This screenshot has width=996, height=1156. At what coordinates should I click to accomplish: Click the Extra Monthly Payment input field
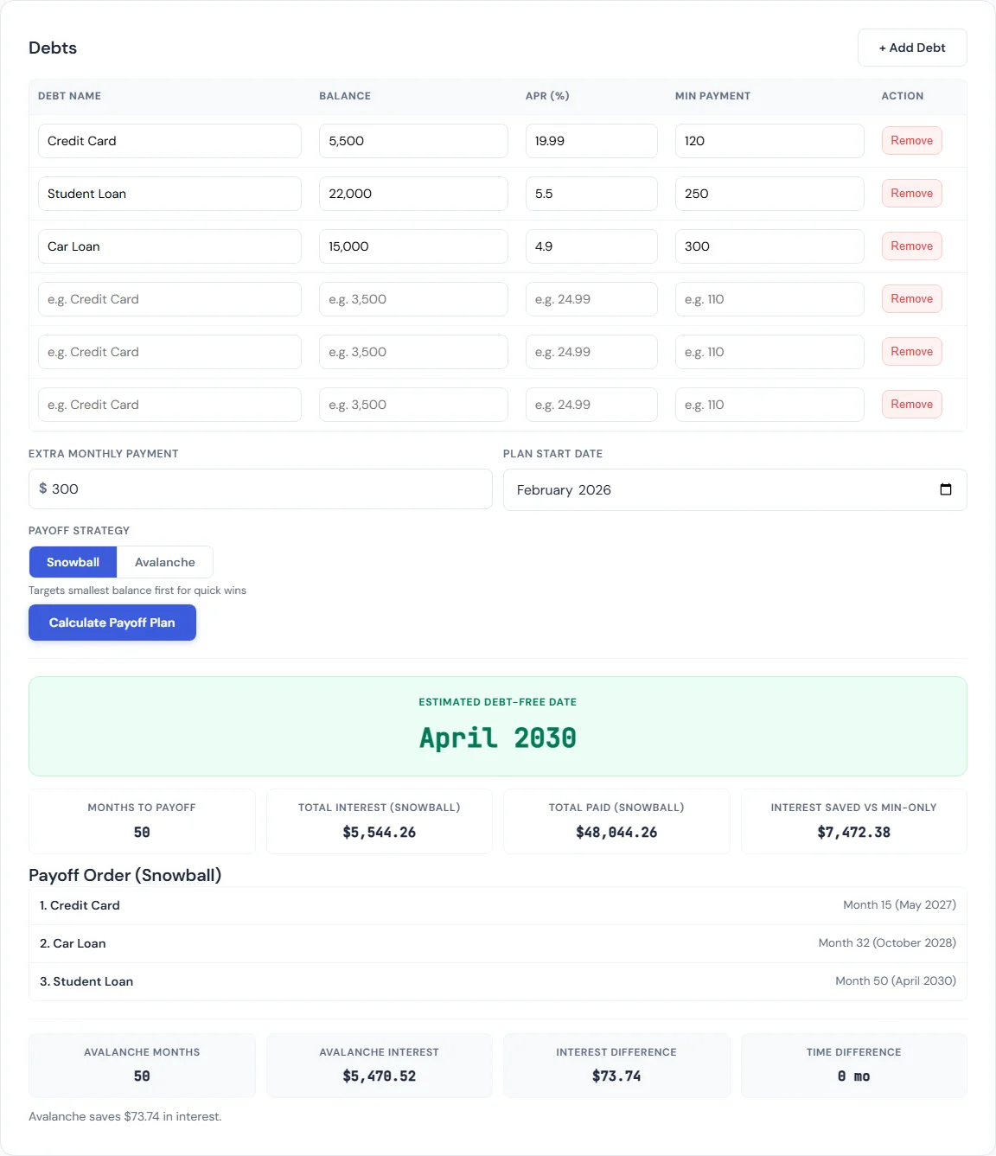[x=259, y=489]
